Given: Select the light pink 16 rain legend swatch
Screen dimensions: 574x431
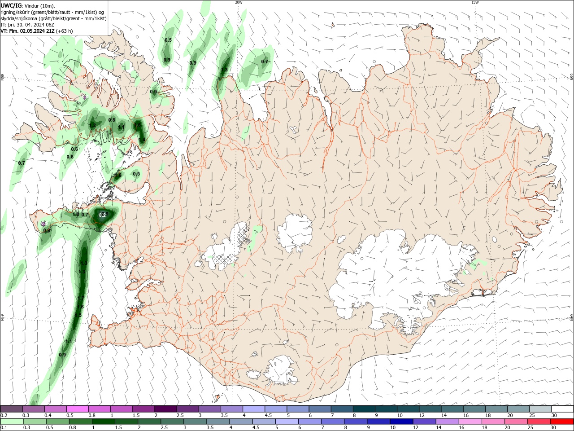Looking at the screenshot, I should click(470, 422).
